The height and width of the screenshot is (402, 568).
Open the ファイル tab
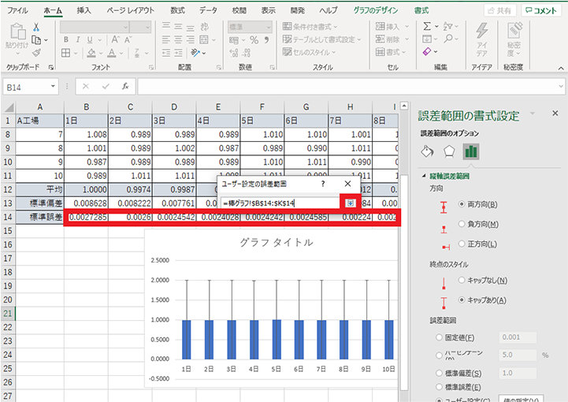(x=17, y=10)
